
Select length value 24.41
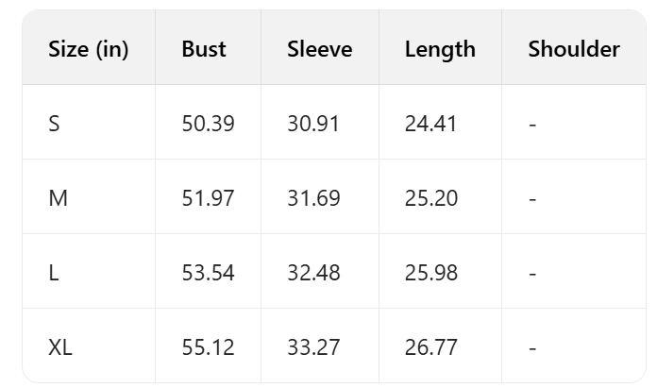pos(431,124)
